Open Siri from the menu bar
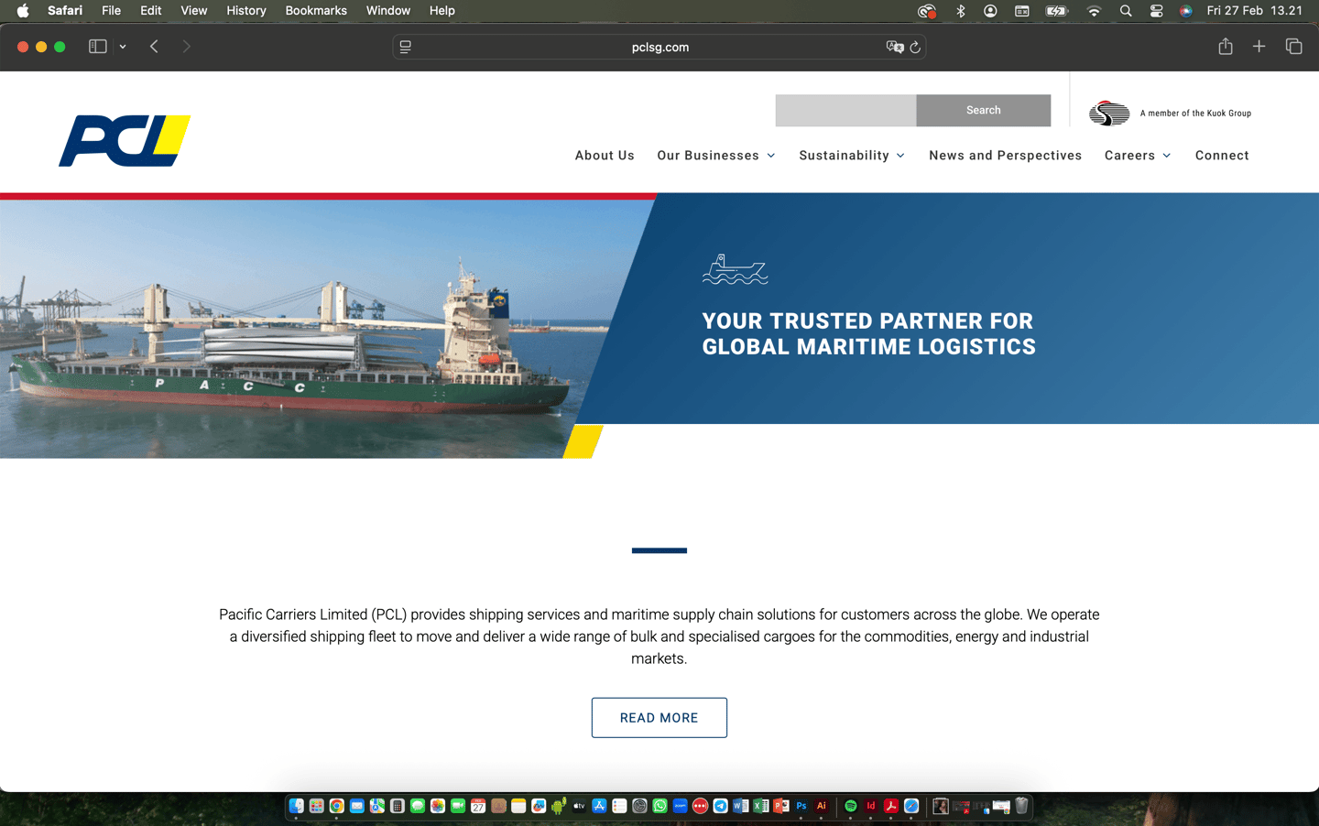 tap(1185, 11)
